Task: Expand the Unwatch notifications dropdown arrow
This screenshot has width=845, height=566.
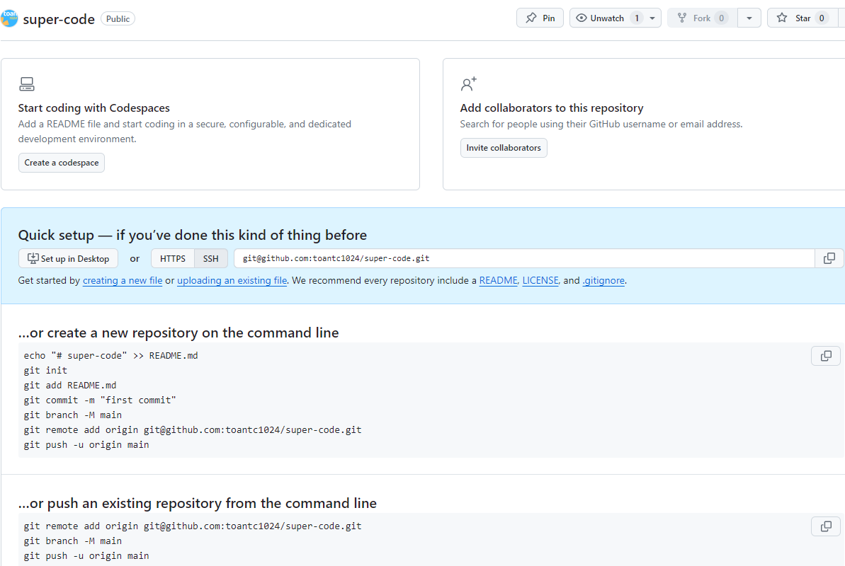Action: [652, 18]
